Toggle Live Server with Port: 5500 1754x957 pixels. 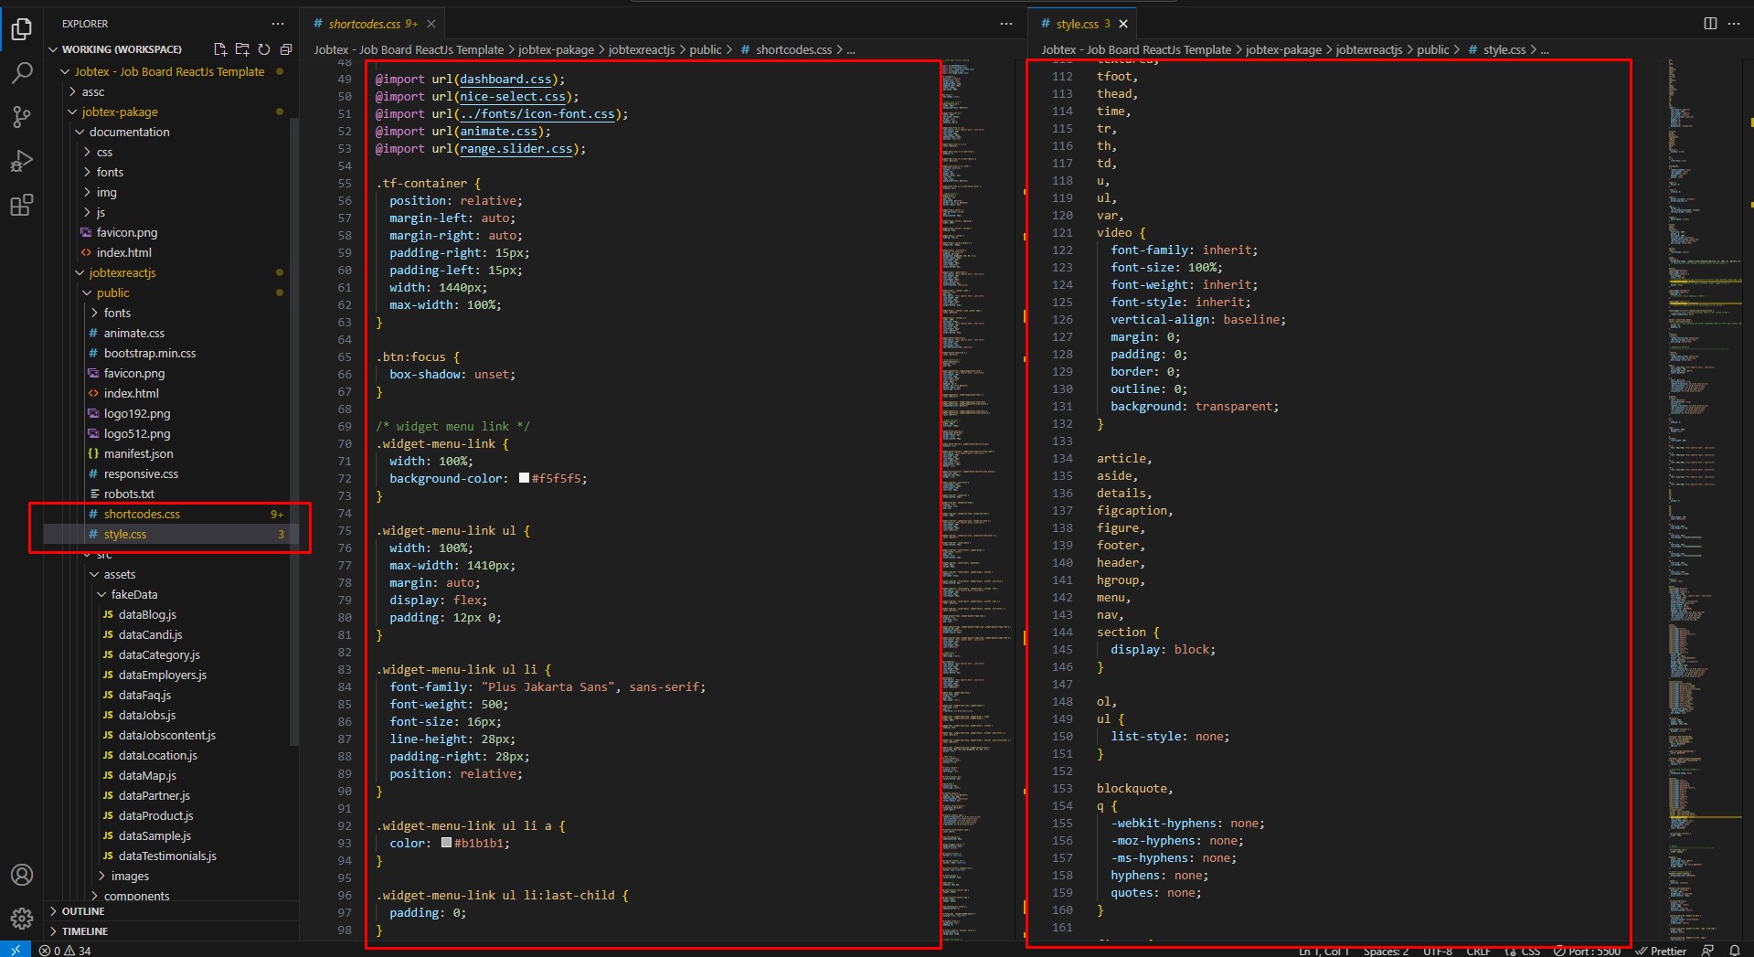pyautogui.click(x=1587, y=951)
